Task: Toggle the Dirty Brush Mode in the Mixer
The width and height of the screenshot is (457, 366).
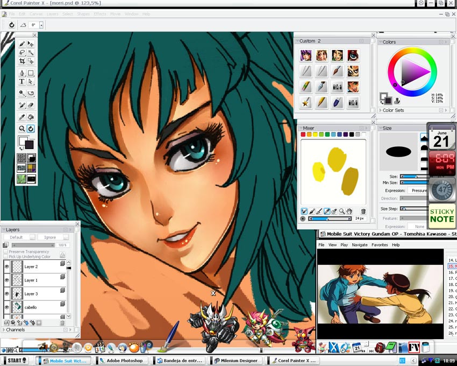Action: pos(304,211)
